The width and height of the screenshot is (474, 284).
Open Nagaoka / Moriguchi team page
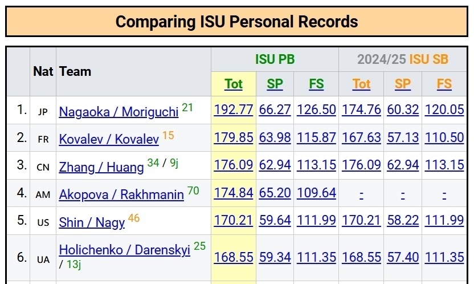click(118, 111)
